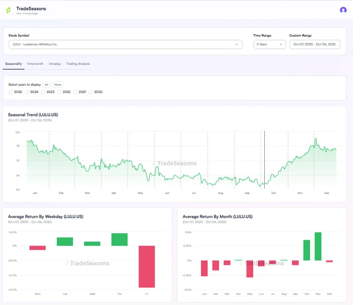Enable the 2020 year checkbox

click(90, 92)
